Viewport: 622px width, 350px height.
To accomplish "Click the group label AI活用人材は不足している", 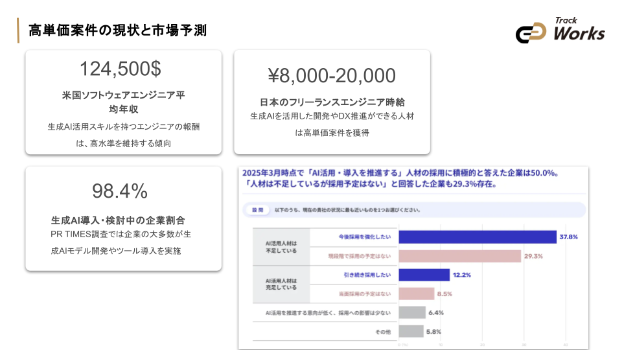I will pyautogui.click(x=281, y=247).
